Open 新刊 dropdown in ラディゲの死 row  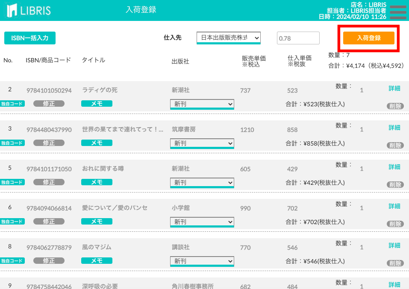click(202, 104)
